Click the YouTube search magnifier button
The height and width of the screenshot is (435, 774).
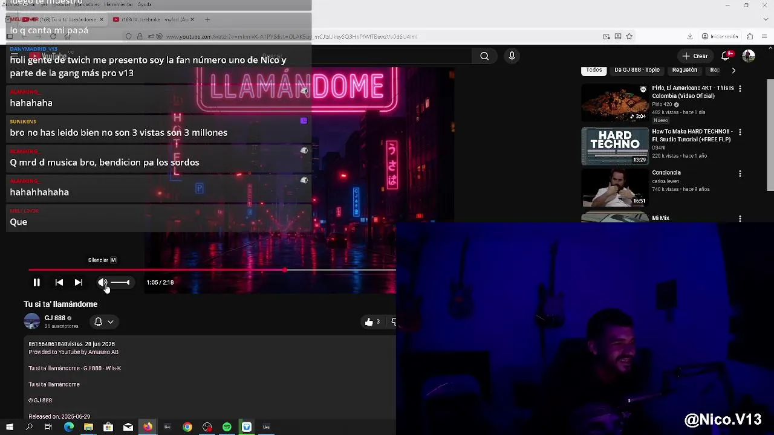point(484,56)
